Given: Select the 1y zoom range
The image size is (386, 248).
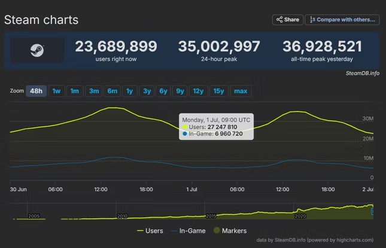Looking at the screenshot, I should coord(129,91).
